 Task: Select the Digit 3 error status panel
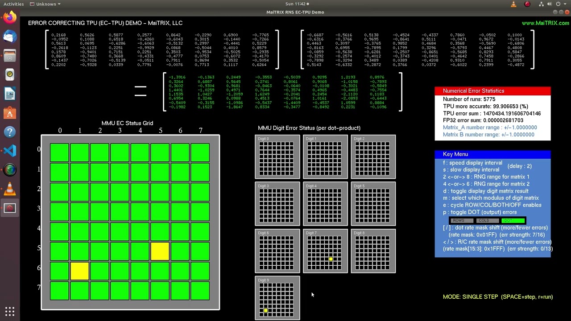277,204
